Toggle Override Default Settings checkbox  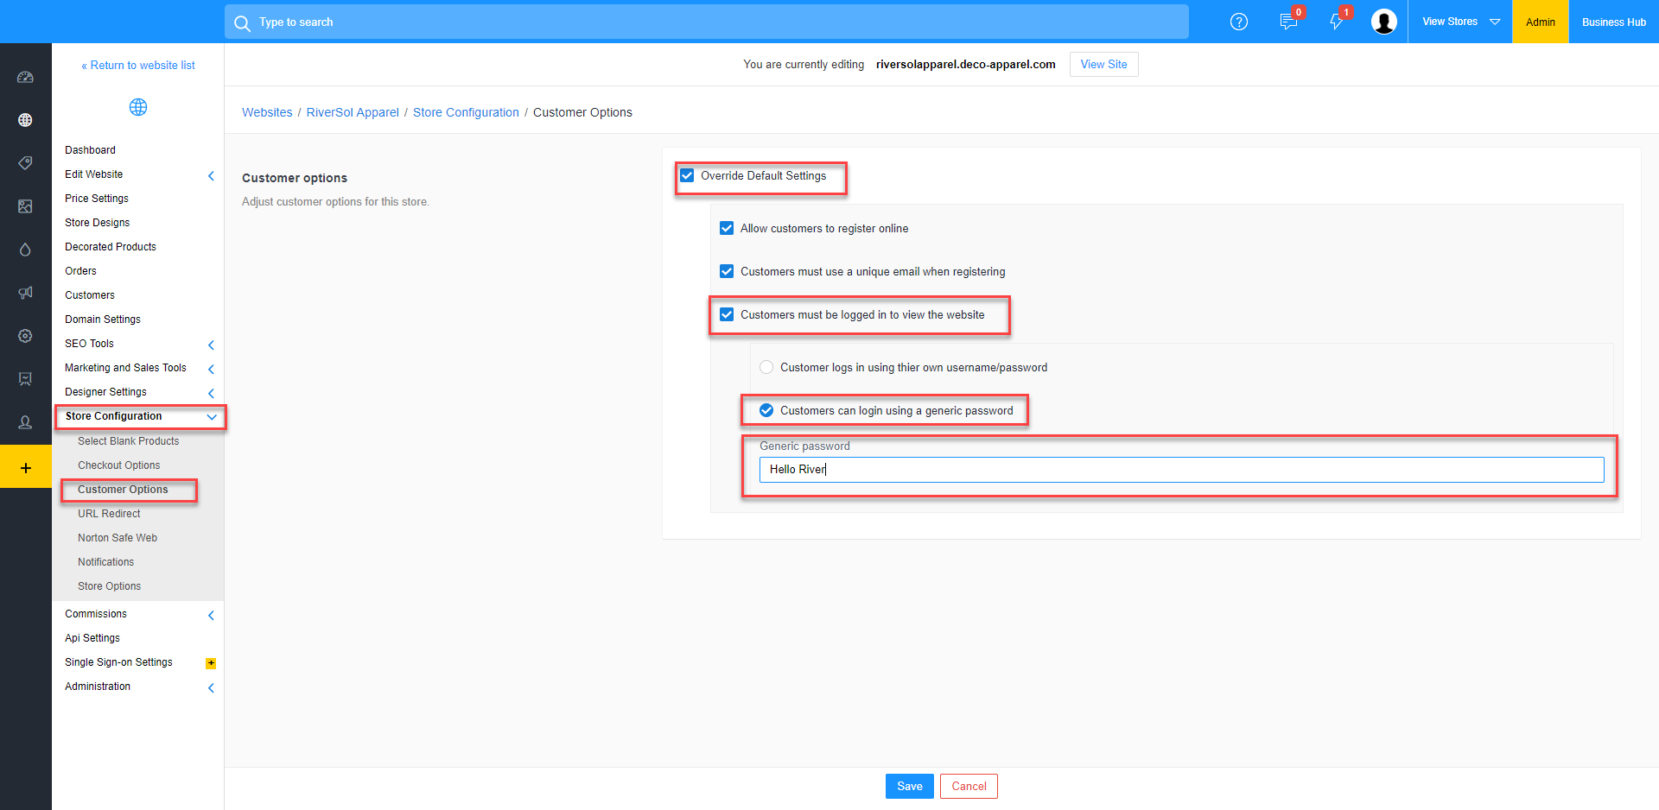(687, 175)
